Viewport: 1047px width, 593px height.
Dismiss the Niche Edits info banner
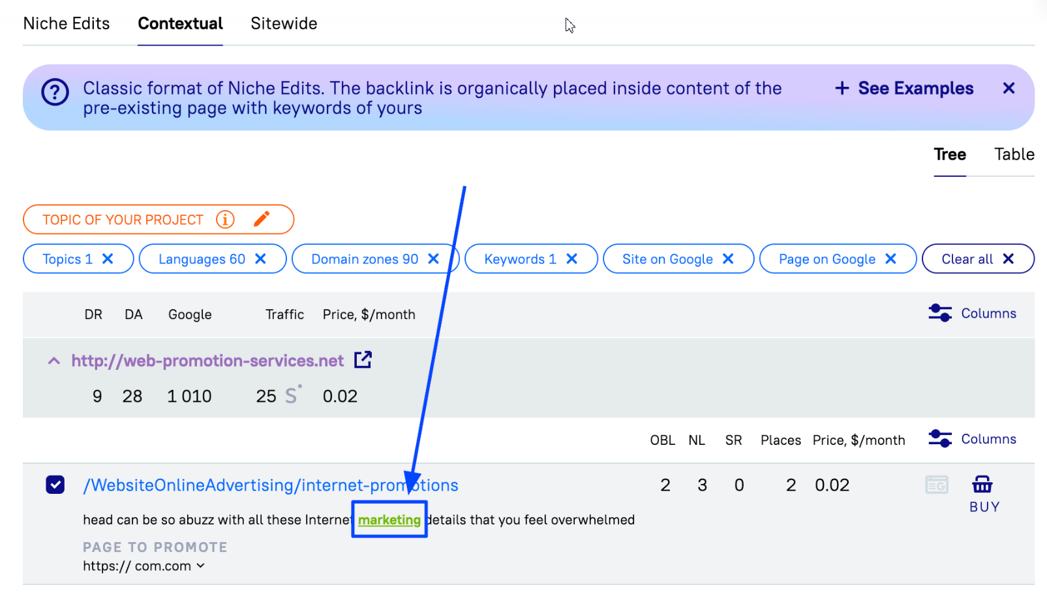pos(1009,88)
